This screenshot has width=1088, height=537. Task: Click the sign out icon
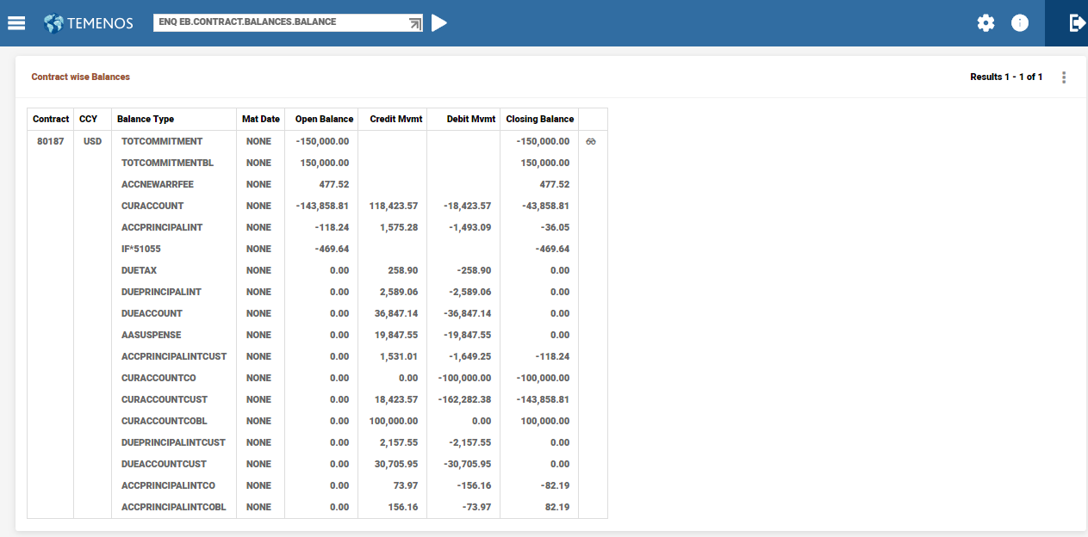point(1076,23)
